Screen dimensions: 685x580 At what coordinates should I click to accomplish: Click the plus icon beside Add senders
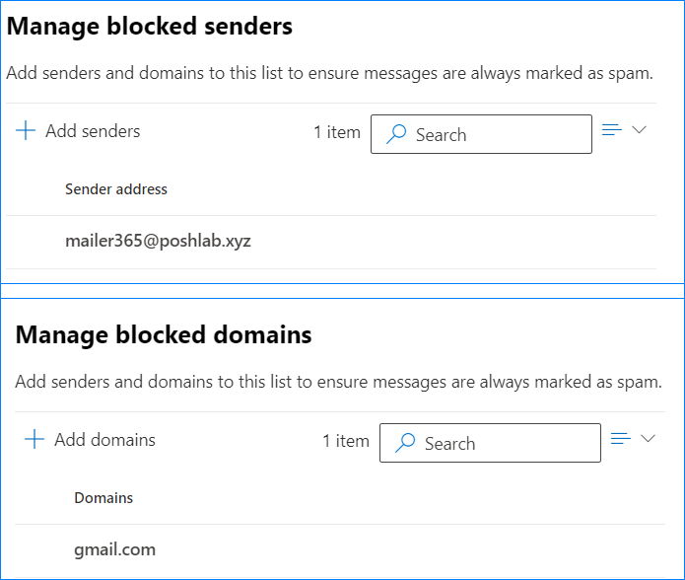point(26,130)
